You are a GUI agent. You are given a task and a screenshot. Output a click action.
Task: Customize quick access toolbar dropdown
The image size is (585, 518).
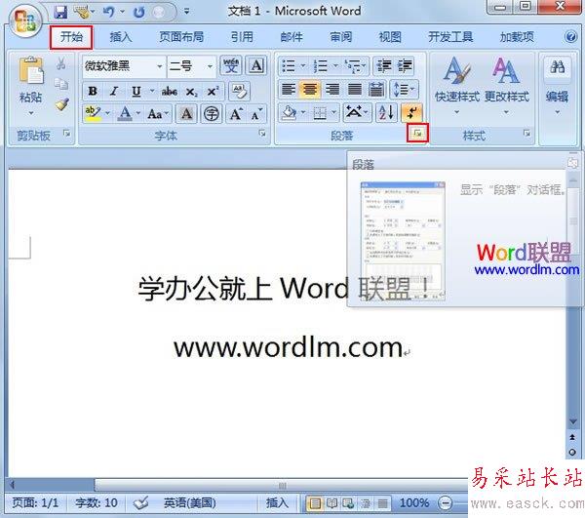pyautogui.click(x=186, y=12)
